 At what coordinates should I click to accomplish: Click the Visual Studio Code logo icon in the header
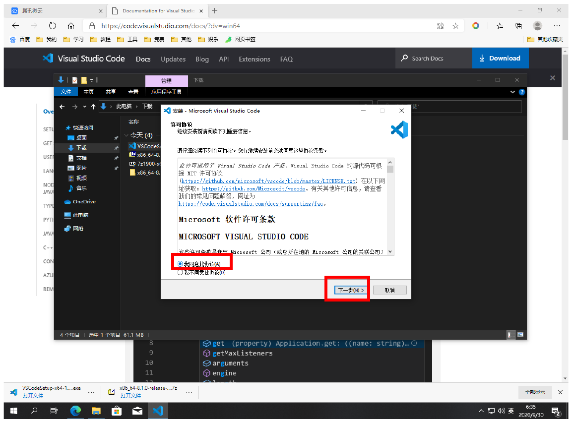48,59
